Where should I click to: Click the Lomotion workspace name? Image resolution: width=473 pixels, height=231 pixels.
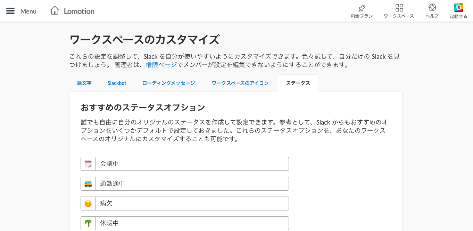point(79,11)
